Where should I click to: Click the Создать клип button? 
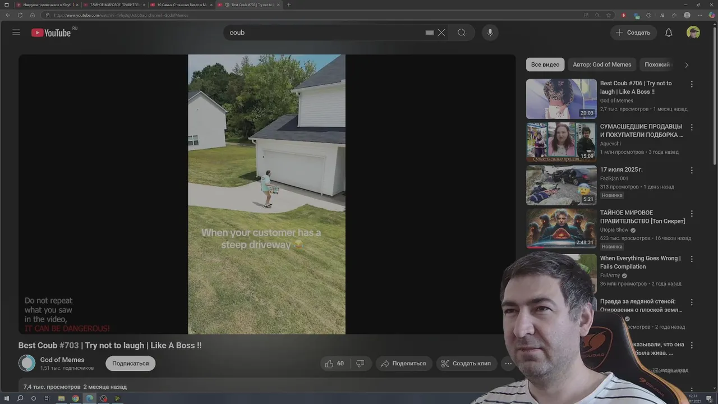coord(466,364)
